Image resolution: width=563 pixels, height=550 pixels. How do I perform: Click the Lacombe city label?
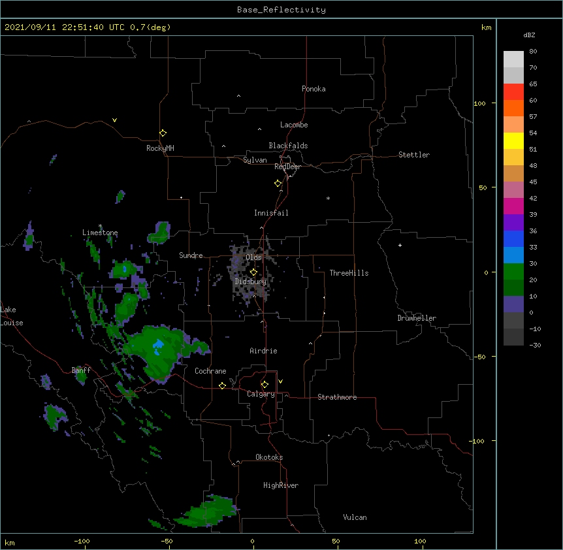click(294, 125)
